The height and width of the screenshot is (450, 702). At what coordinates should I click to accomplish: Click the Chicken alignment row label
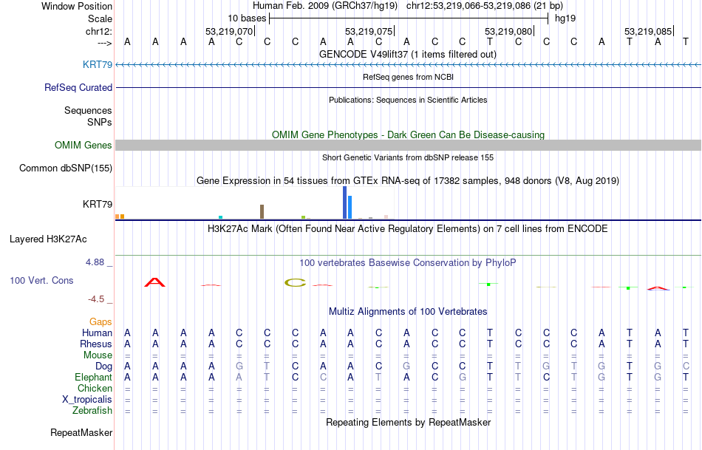tap(95, 388)
